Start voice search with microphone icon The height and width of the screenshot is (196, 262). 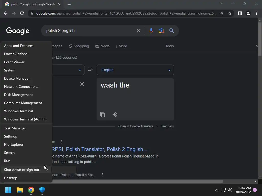[151, 31]
